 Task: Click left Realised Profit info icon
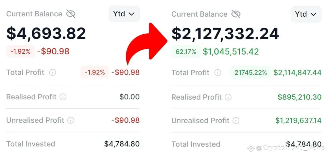[x=63, y=97]
